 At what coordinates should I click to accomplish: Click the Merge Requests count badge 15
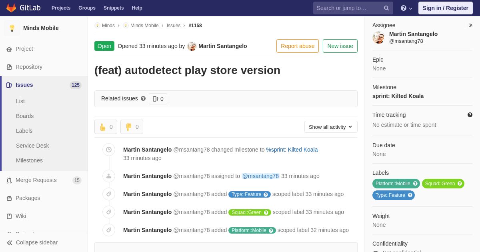[77, 180]
